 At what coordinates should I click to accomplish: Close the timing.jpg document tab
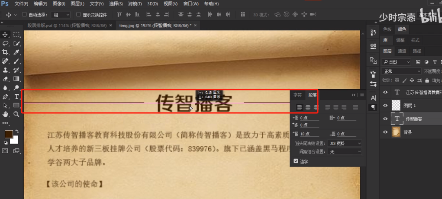[195, 26]
